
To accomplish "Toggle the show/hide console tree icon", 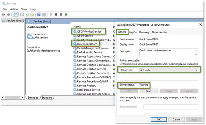I will coord(15,14).
